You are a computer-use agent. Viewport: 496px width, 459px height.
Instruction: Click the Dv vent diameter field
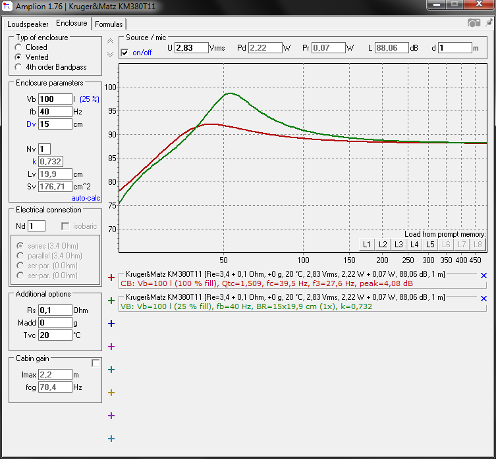click(x=55, y=124)
